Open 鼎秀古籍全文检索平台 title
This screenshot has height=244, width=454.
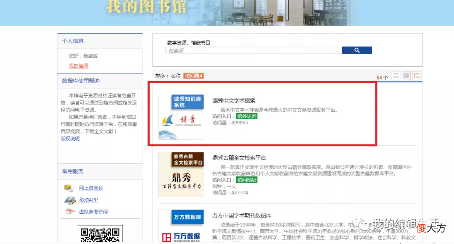coord(239,158)
